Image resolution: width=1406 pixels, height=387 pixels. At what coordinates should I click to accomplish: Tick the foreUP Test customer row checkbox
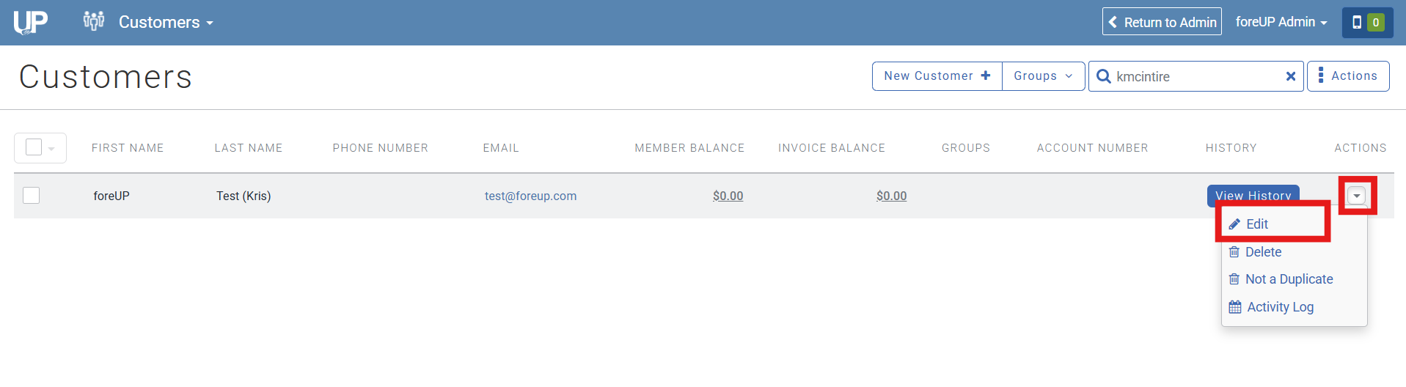32,196
